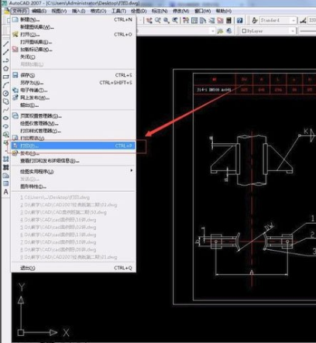316x343 pixels.
Task: Select the Circle draw tool
Action: click(5, 93)
